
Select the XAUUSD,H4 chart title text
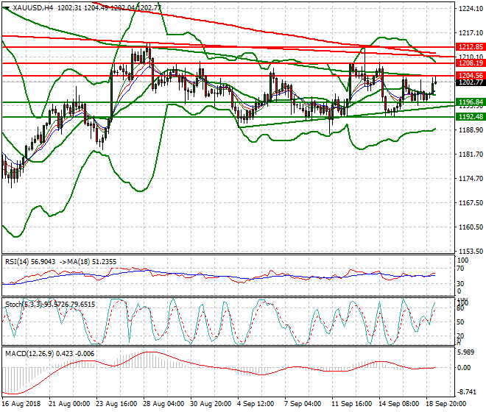pyautogui.click(x=33, y=8)
